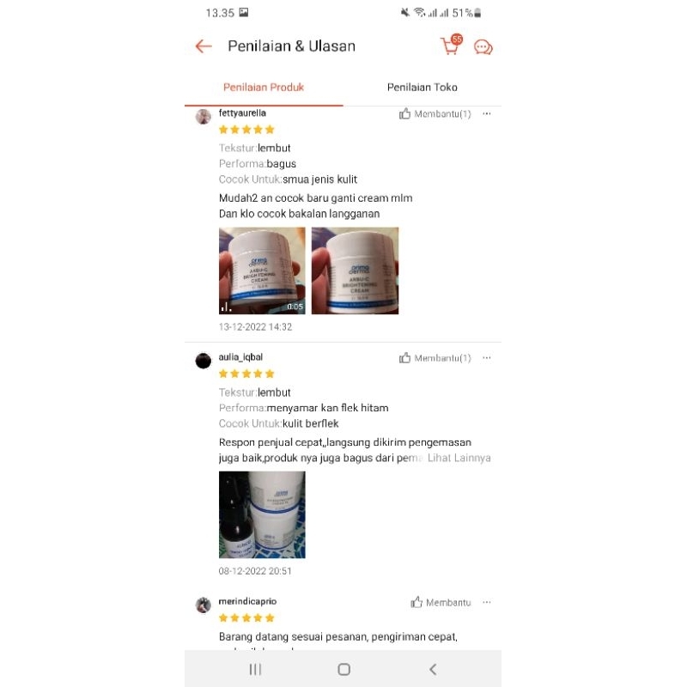
Task: Open the shopping cart
Action: (x=452, y=46)
